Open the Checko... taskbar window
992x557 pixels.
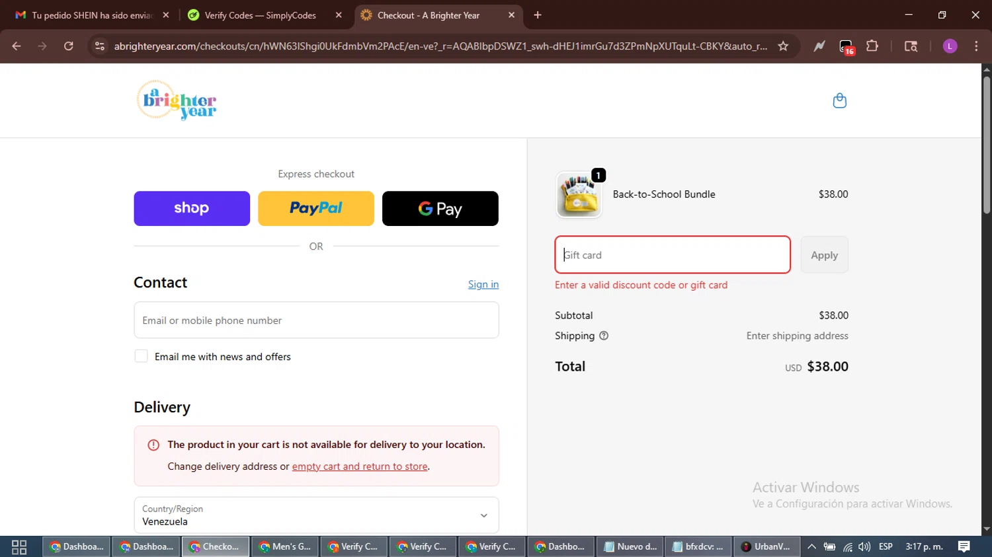216,546
